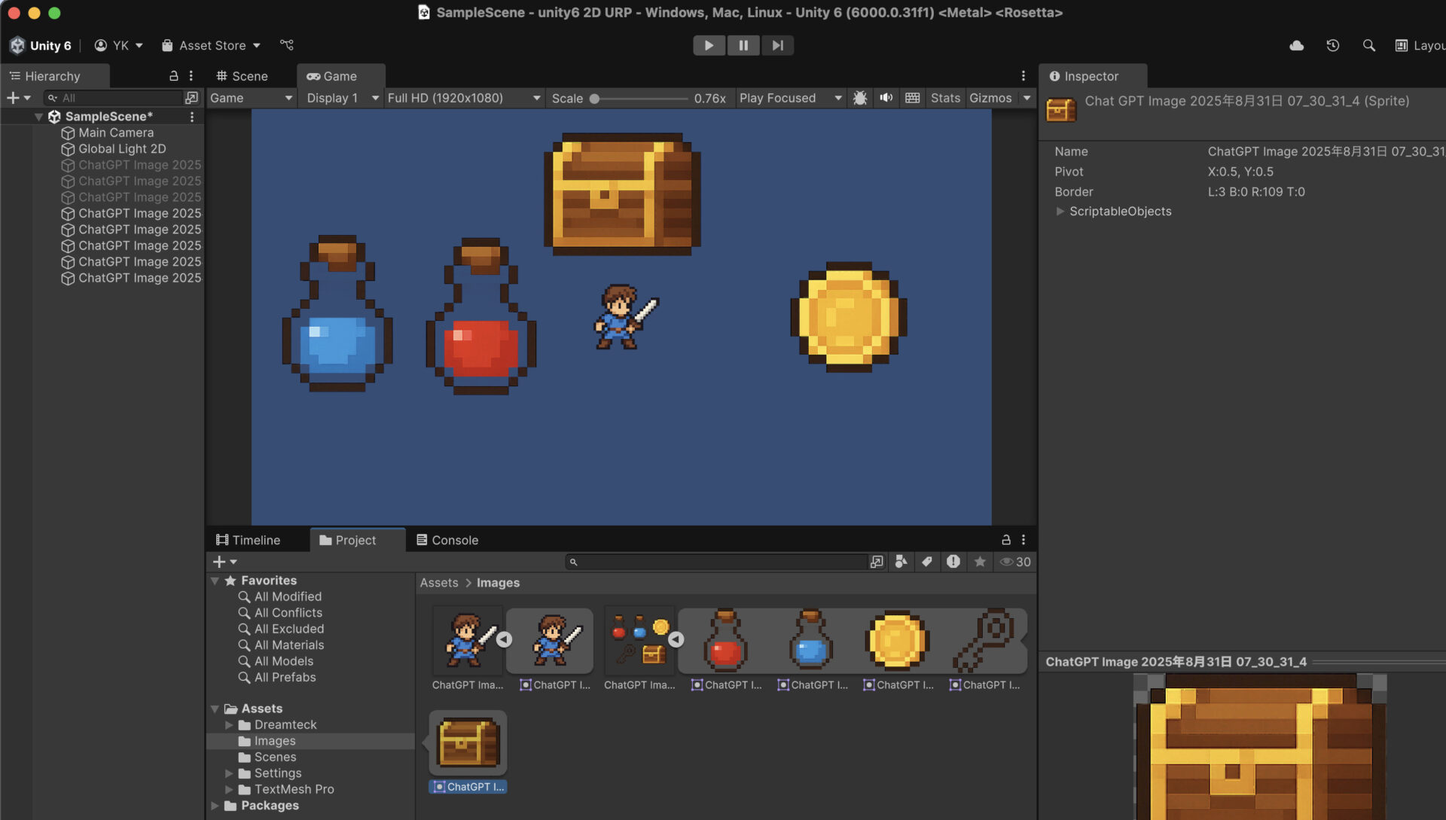Open the Gizmos dropdown arrow
The width and height of the screenshot is (1446, 820).
(1027, 98)
